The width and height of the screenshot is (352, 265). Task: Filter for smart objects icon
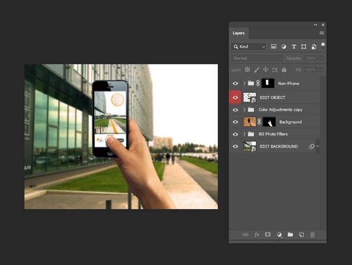(x=313, y=47)
